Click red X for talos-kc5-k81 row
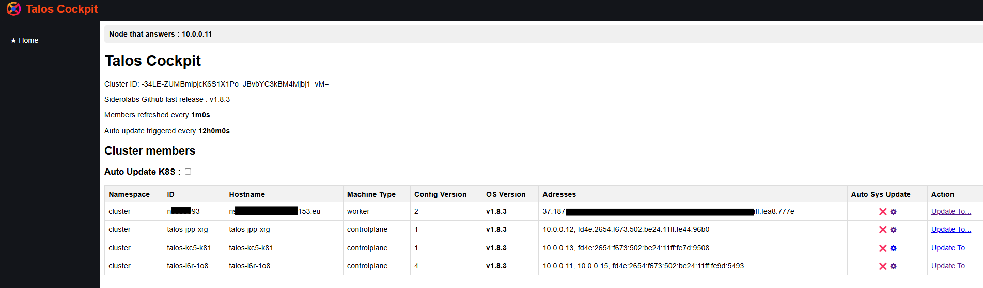The height and width of the screenshot is (288, 983). click(883, 248)
